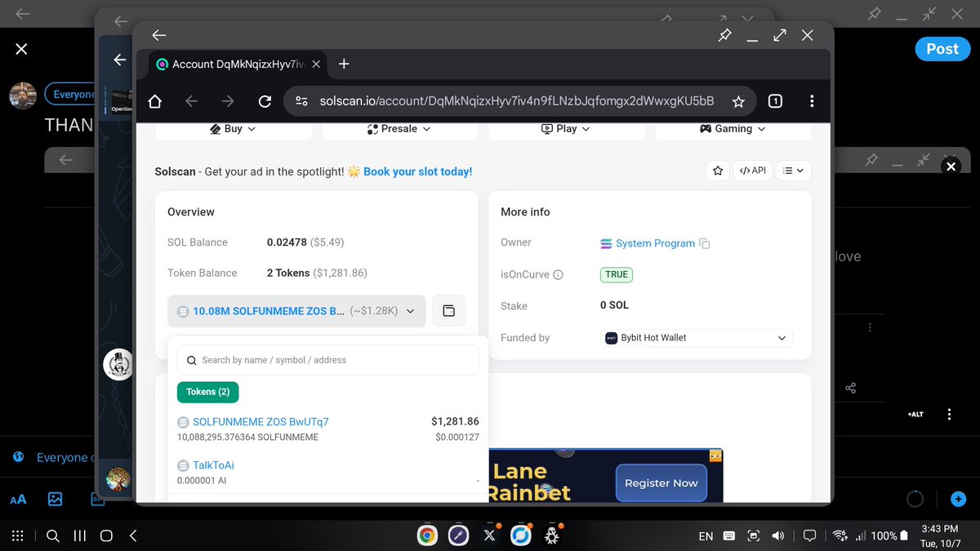The image size is (980, 551).
Task: Favorite this account with star button
Action: [x=718, y=171]
